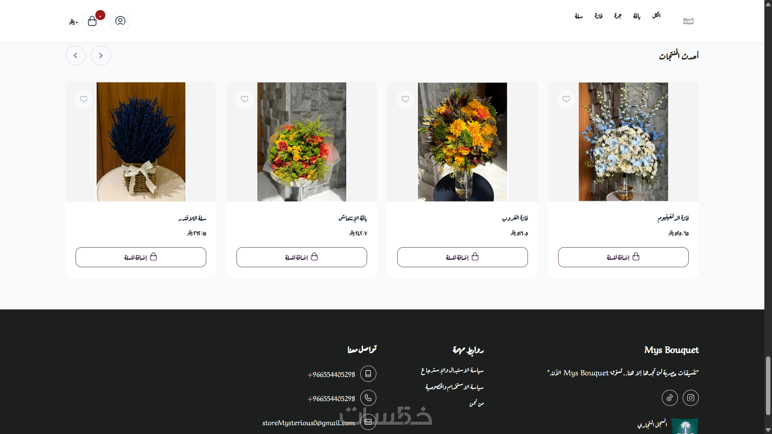Favorite the blue lavender basket product
The width and height of the screenshot is (772, 434).
coord(84,99)
